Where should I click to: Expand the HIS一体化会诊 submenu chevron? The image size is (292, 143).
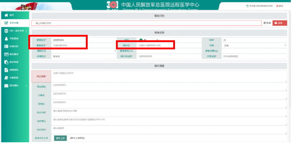26,31
